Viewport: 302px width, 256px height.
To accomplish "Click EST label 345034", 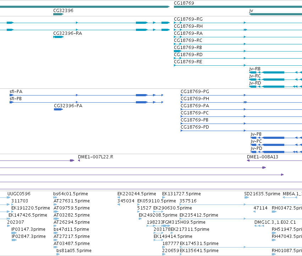I will 126,201.
